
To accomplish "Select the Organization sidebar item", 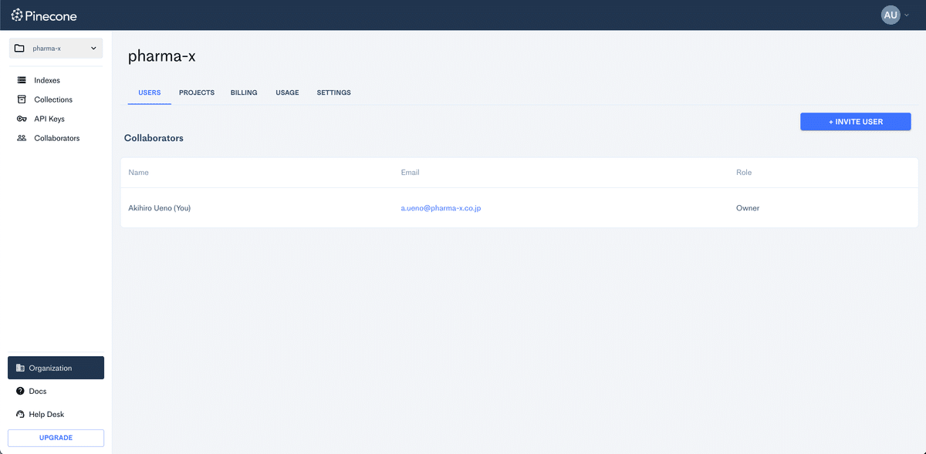I will coord(56,368).
